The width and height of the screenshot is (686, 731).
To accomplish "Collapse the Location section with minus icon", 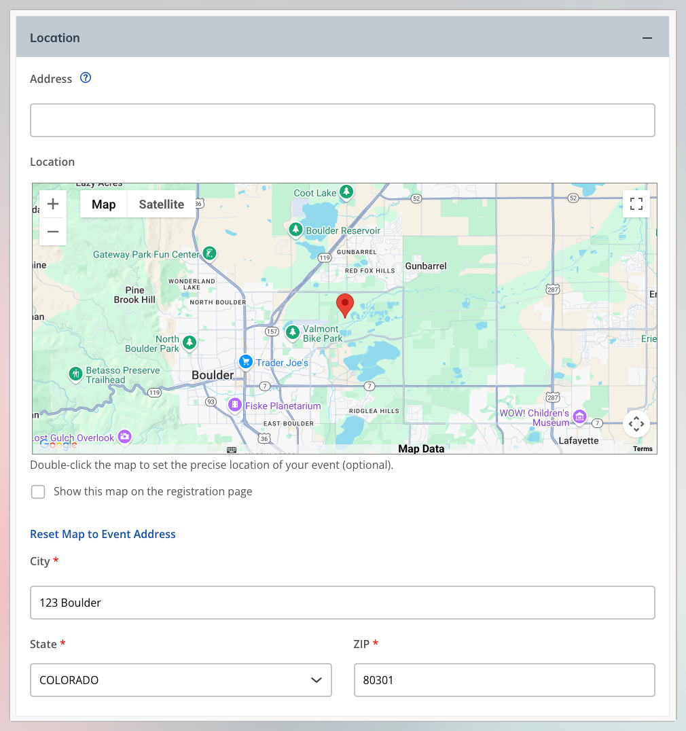I will click(647, 38).
